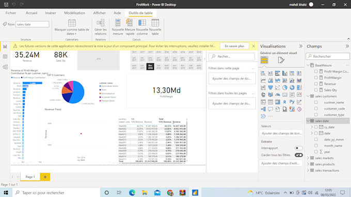Click Nouvelle table in ribbon
351x197 pixels.
pos(155,27)
